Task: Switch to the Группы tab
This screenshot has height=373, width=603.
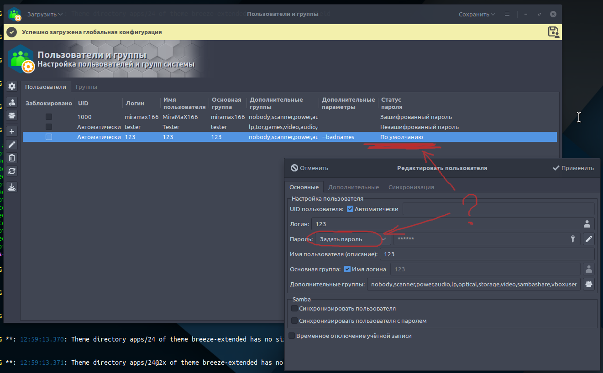Action: click(x=86, y=87)
